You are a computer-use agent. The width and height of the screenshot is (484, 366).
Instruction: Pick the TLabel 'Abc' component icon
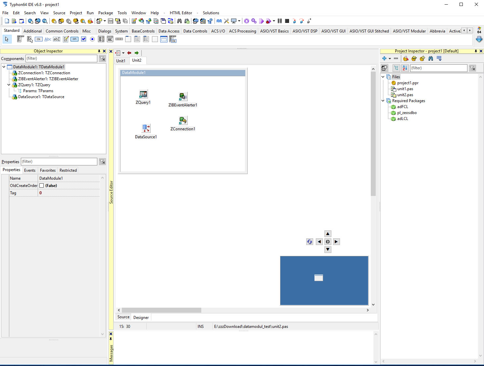[x=48, y=39]
